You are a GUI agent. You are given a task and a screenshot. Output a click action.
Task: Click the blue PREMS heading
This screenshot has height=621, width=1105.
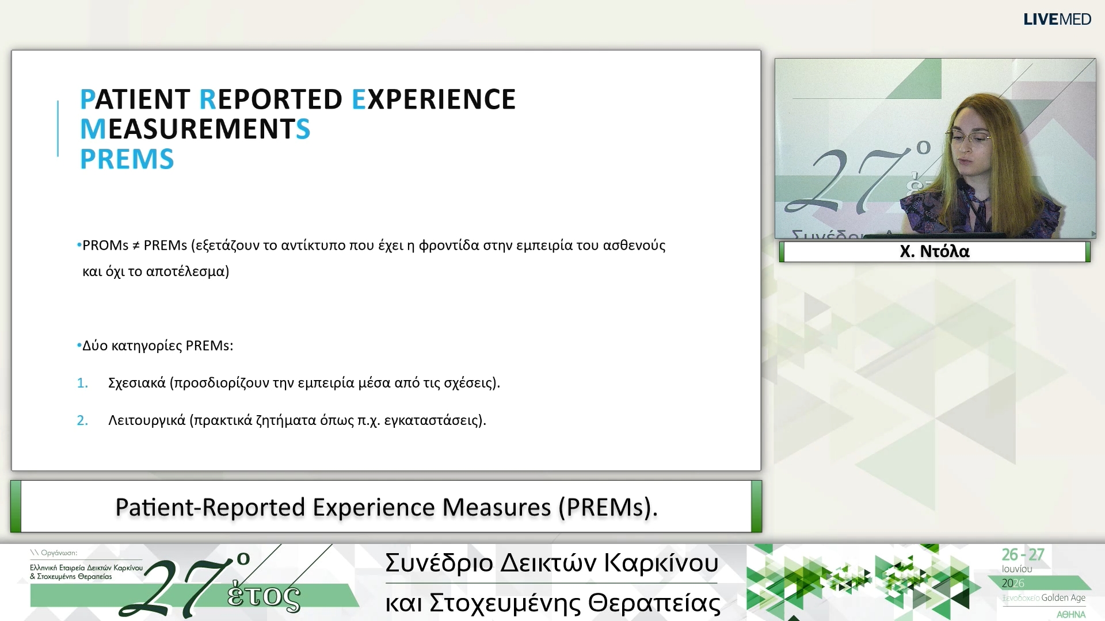(x=127, y=159)
